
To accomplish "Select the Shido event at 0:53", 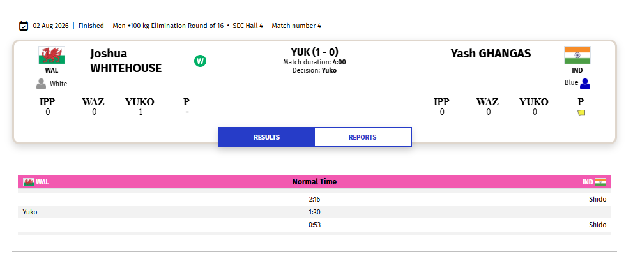I will coord(315,225).
